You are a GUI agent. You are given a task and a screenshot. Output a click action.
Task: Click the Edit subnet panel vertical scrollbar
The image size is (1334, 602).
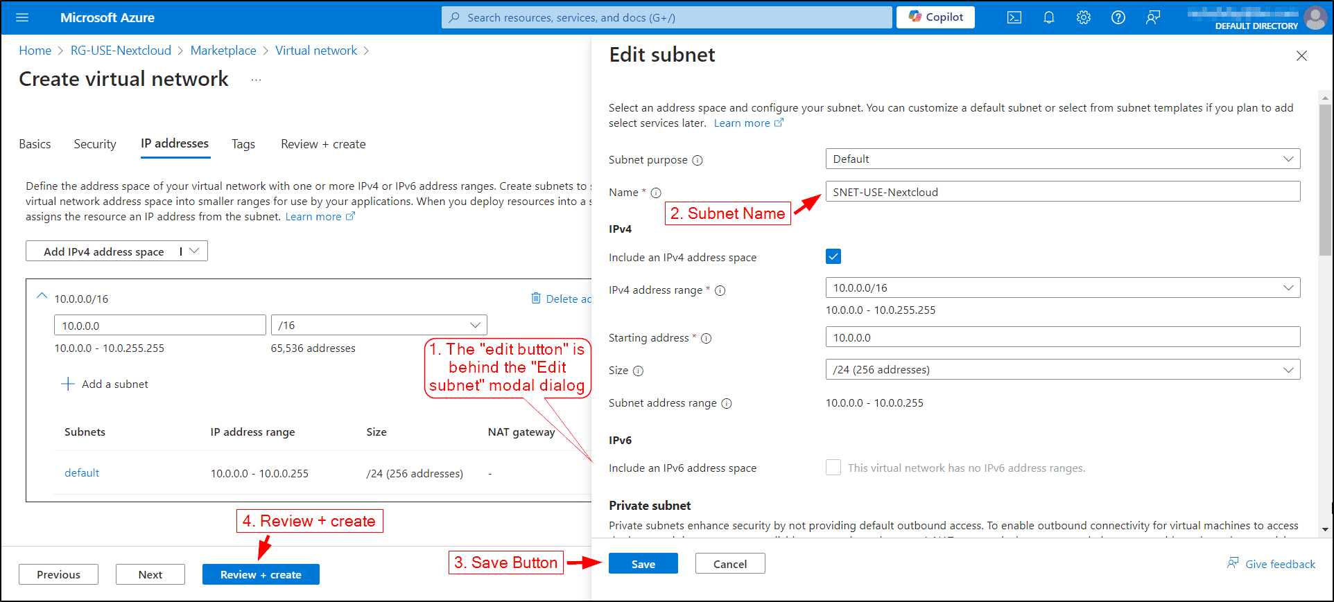coord(1325,180)
